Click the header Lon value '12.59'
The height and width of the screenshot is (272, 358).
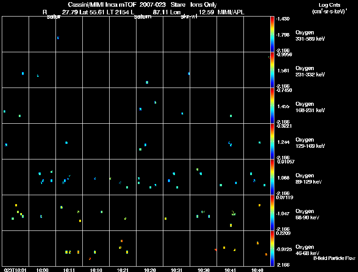pos(207,13)
